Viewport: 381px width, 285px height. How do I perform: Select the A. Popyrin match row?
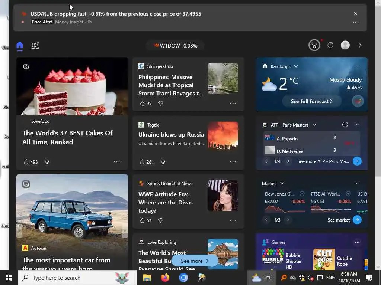click(x=312, y=138)
